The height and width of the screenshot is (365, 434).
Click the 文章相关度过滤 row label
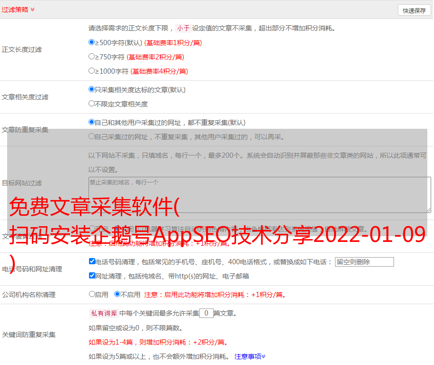[x=25, y=97]
